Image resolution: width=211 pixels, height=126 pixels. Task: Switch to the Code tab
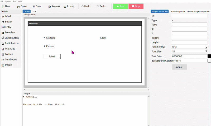pos(34,11)
